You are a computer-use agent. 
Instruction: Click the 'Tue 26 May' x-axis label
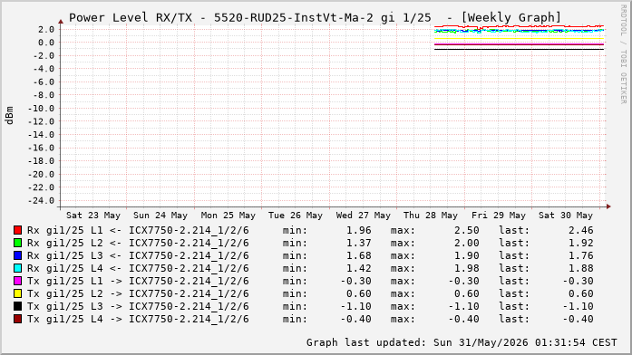[x=296, y=216]
